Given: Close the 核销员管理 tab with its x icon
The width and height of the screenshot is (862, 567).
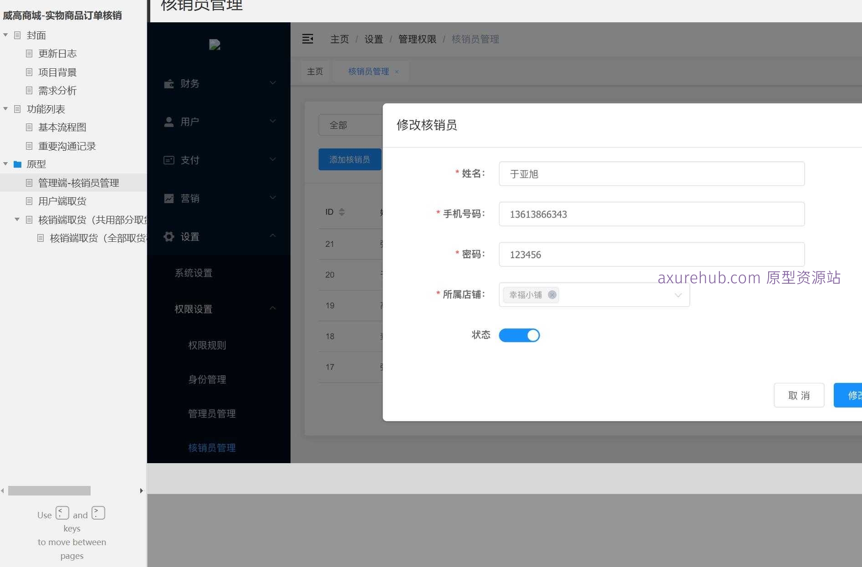Looking at the screenshot, I should (397, 72).
